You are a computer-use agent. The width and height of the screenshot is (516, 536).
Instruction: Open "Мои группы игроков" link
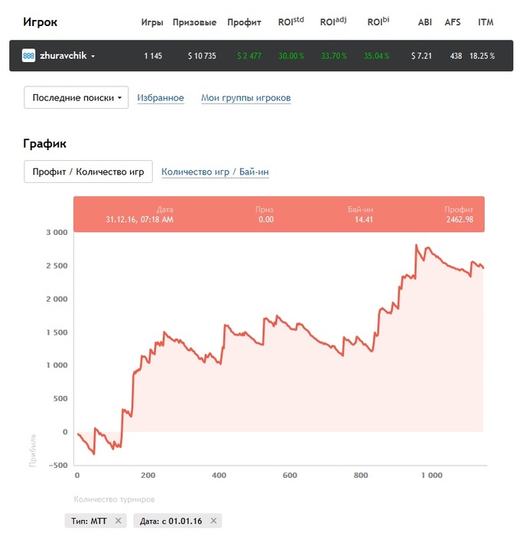245,97
